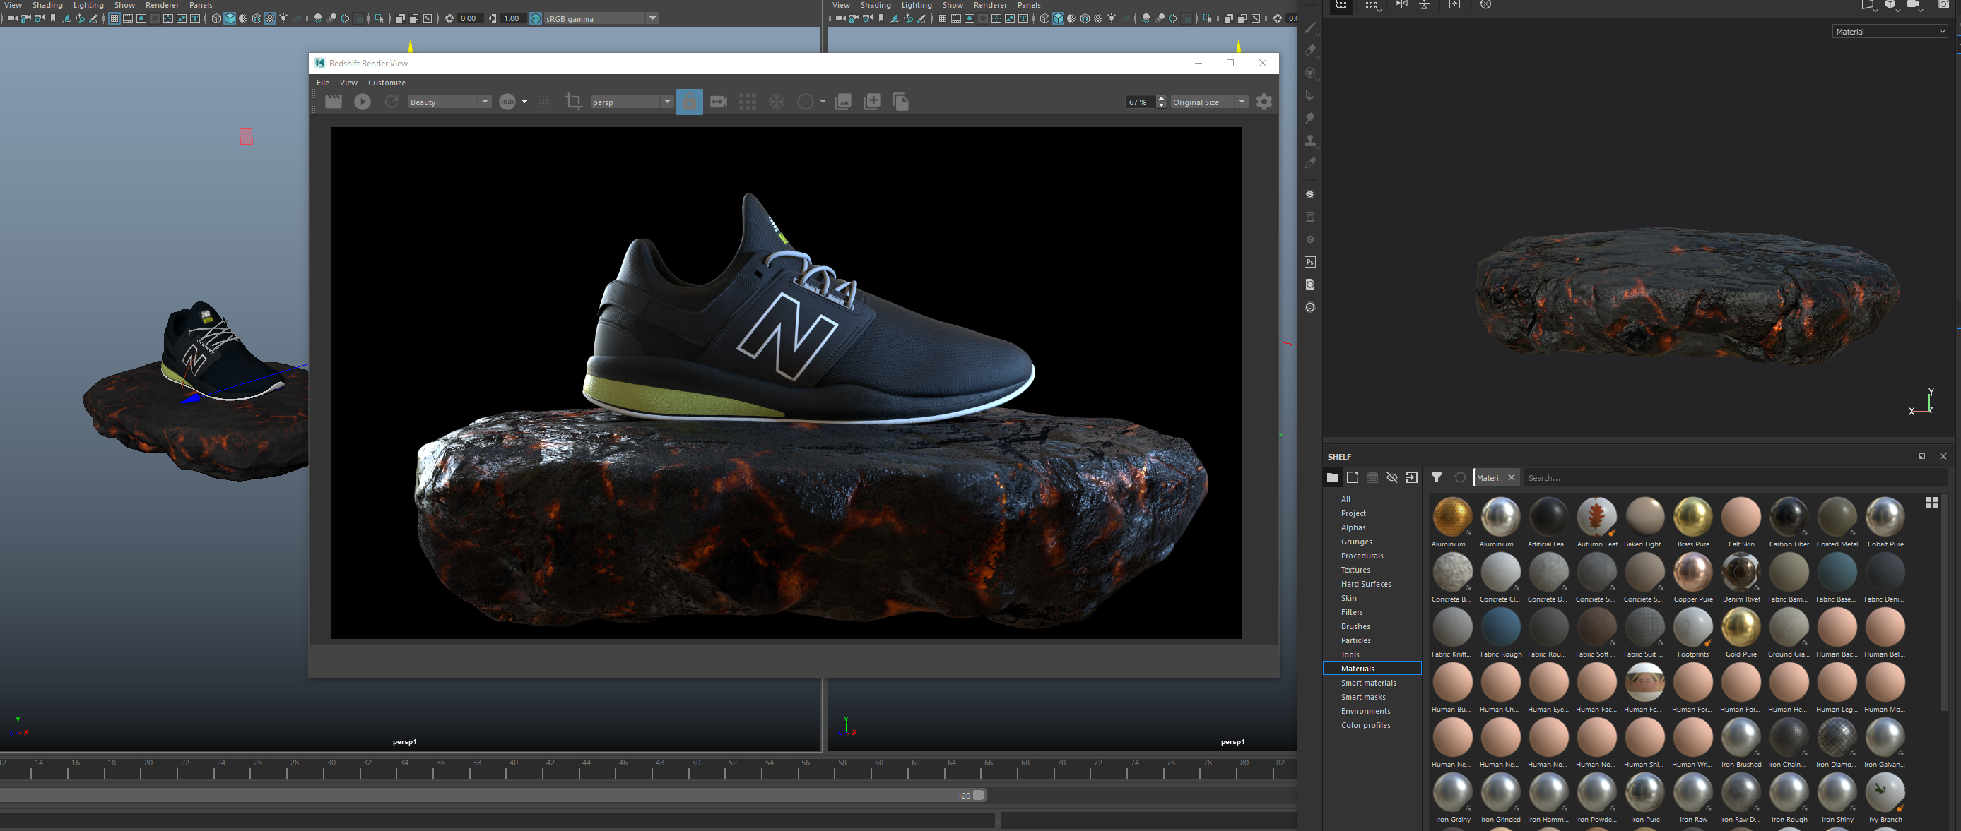Select the Paint brush tool in Painter
Screen dimensions: 1961x831
[x=1310, y=28]
